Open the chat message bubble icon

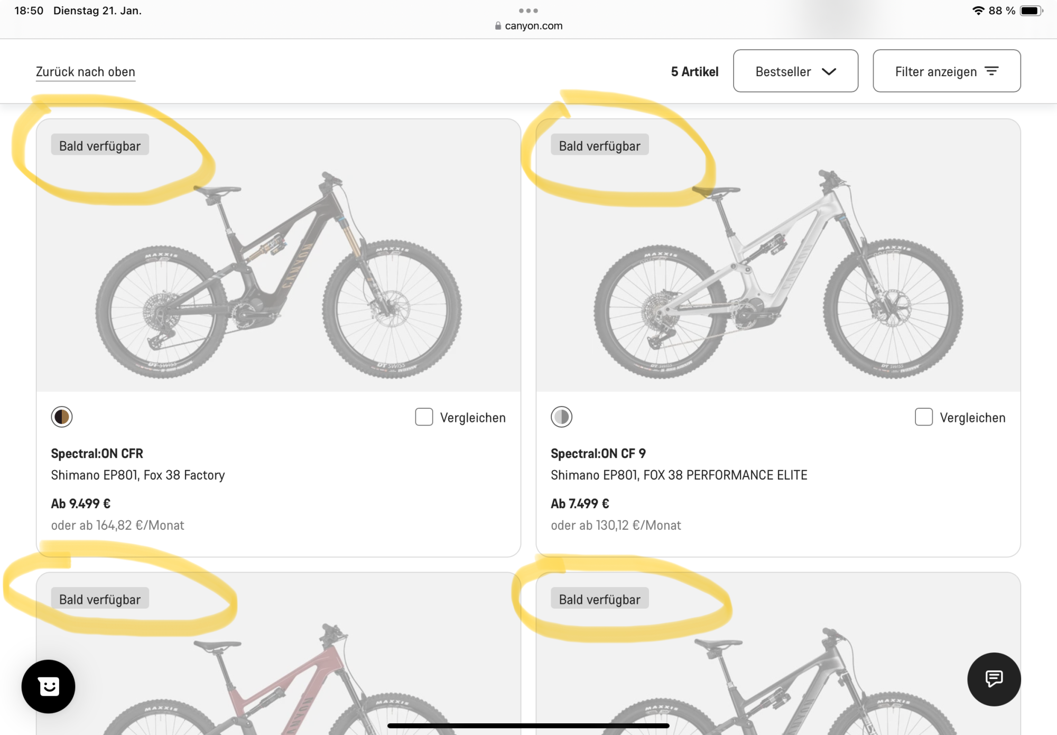pyautogui.click(x=994, y=679)
